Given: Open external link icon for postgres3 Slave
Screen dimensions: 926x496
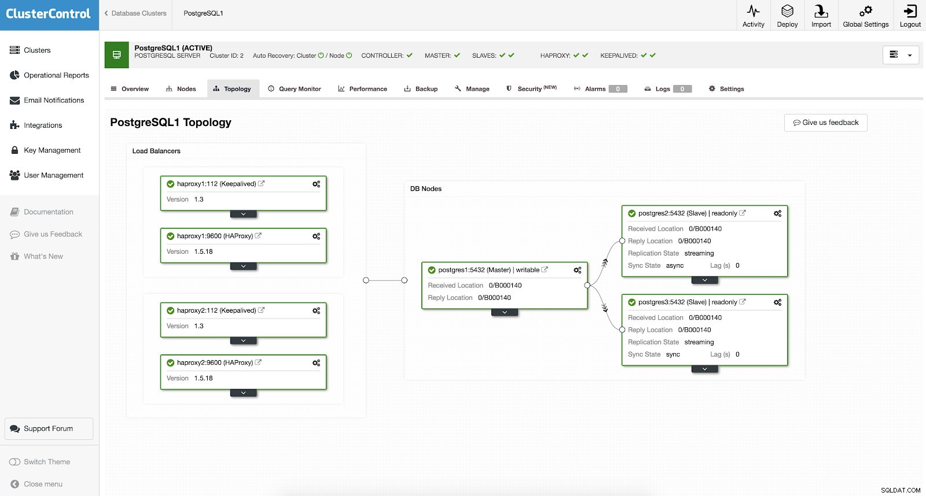Looking at the screenshot, I should pos(743,302).
